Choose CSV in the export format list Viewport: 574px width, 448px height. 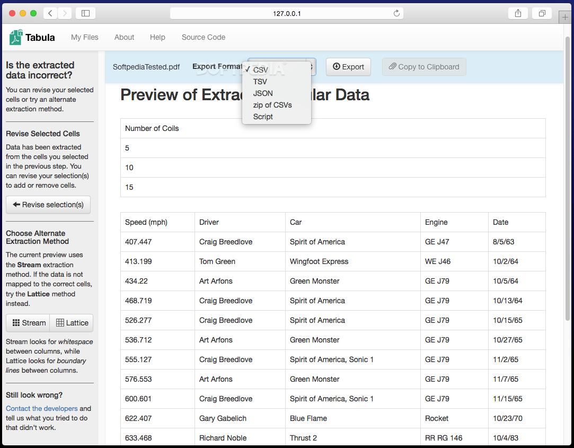point(276,70)
